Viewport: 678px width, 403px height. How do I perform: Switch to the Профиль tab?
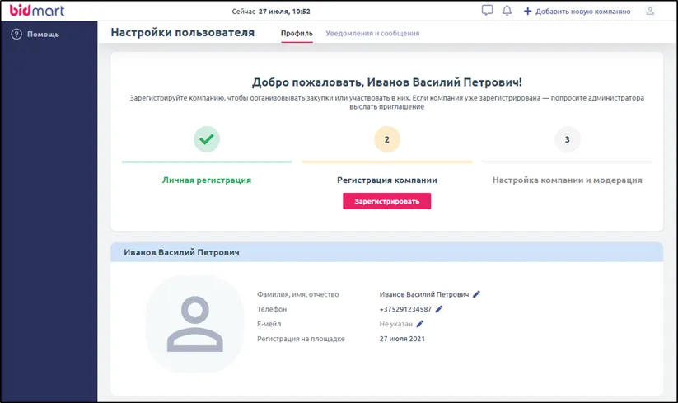tap(297, 34)
